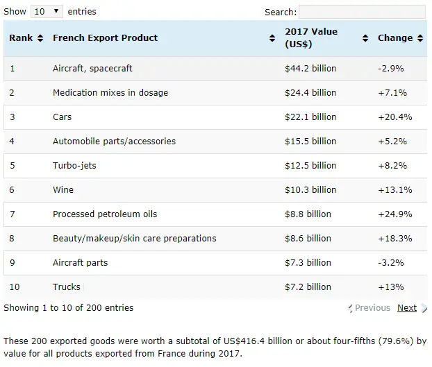Click the Change column sort arrows

[419, 38]
